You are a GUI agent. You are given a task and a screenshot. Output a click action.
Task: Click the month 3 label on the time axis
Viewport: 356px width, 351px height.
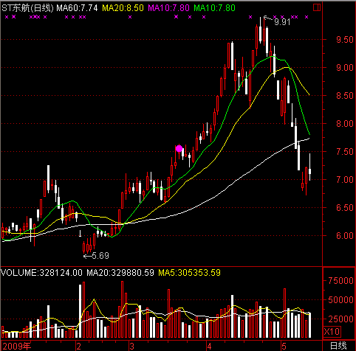point(131,347)
